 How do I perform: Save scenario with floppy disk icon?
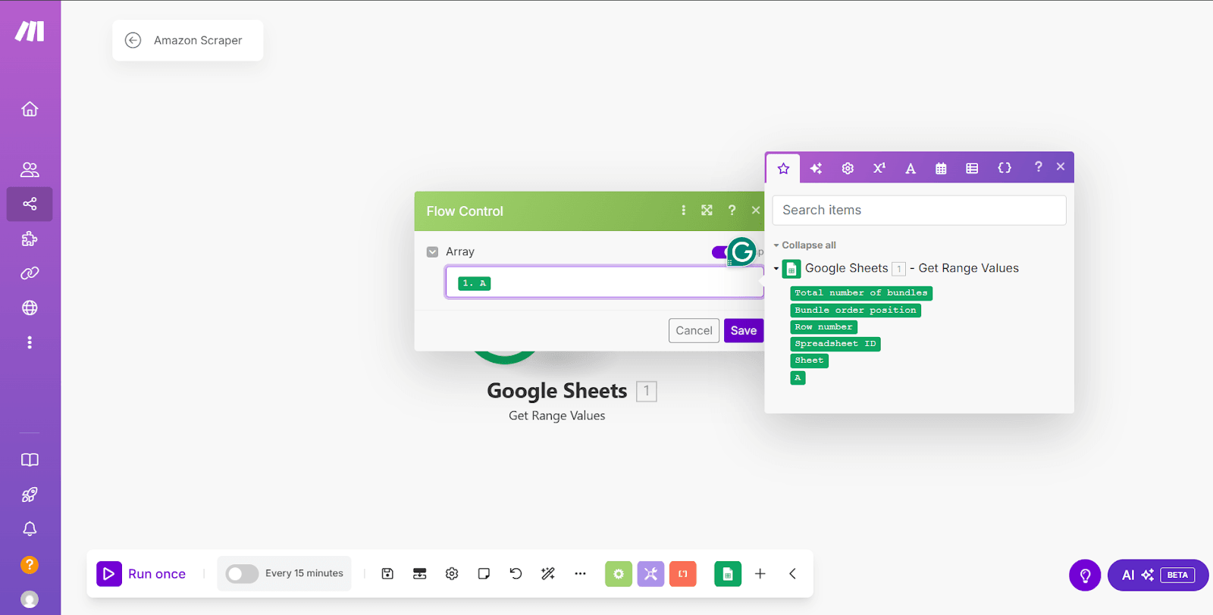click(387, 573)
